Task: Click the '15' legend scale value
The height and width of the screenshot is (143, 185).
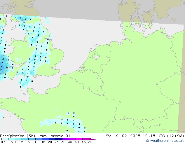Action: (43, 142)
